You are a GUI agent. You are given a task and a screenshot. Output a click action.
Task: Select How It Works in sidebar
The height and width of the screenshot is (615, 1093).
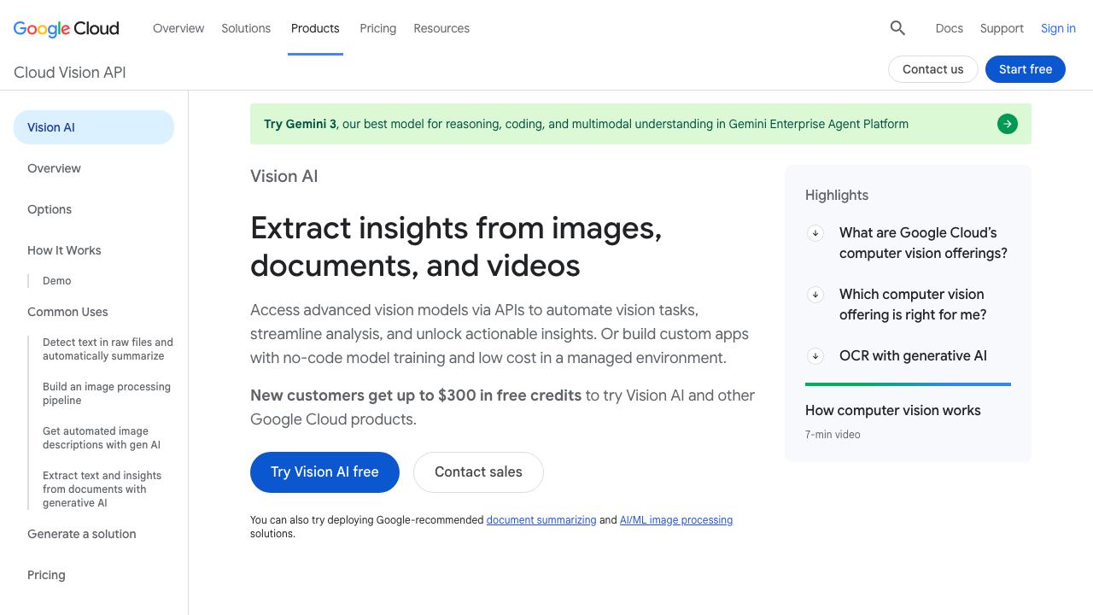point(64,250)
